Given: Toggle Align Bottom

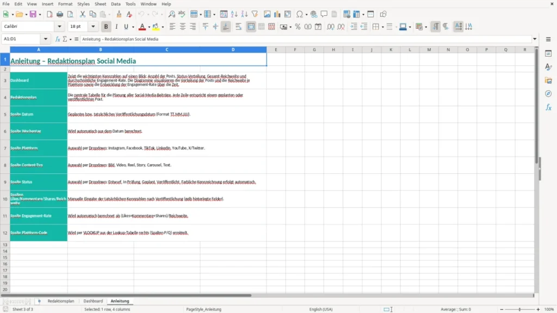Looking at the screenshot, I should click(226, 27).
